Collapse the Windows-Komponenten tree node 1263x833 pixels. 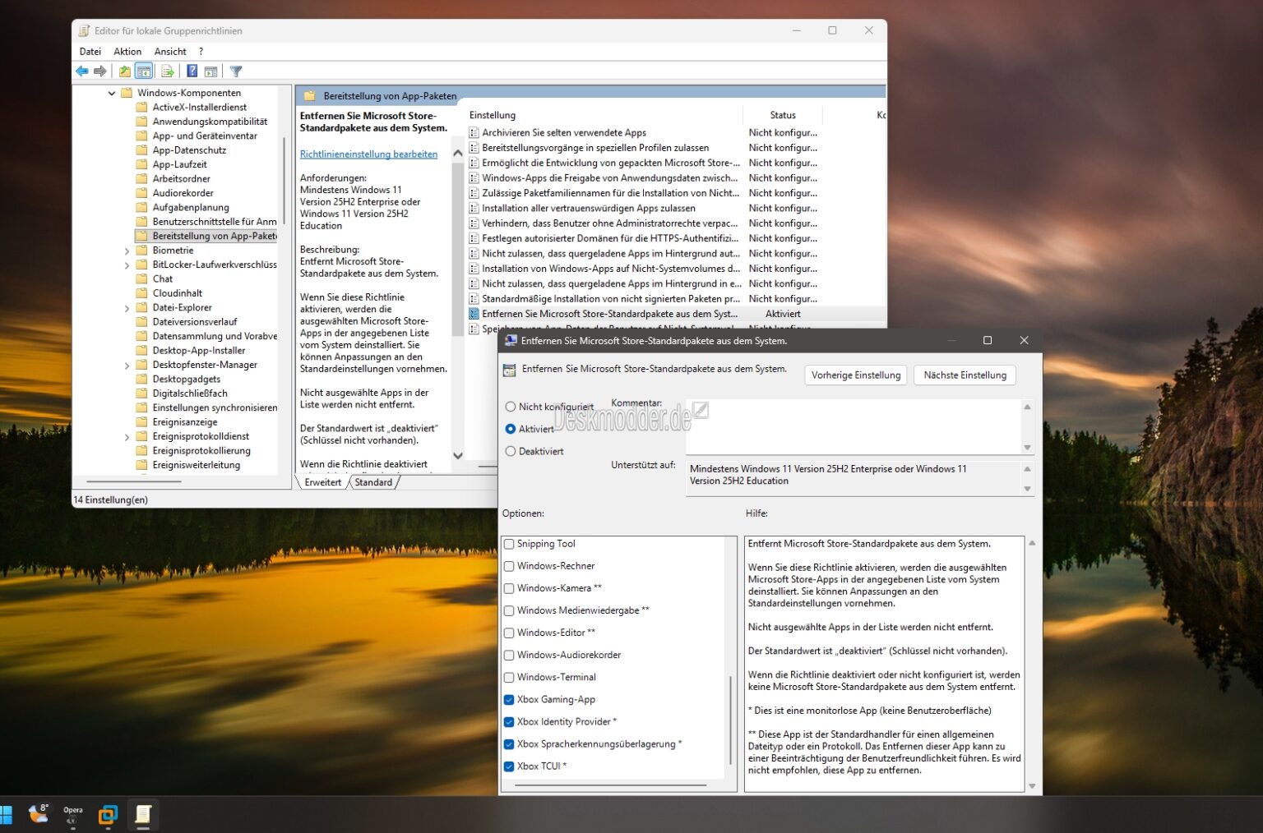pos(111,92)
